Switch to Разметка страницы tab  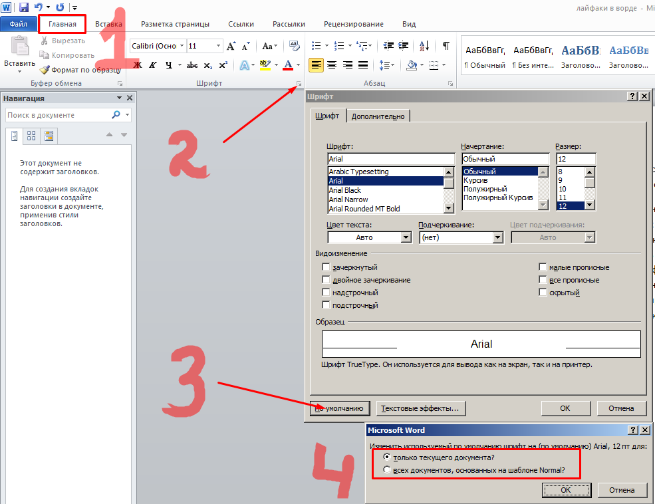pyautogui.click(x=175, y=24)
